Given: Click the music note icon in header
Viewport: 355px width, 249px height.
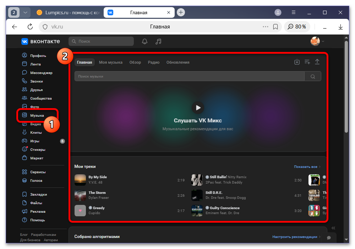Looking at the screenshot, I should [158, 41].
